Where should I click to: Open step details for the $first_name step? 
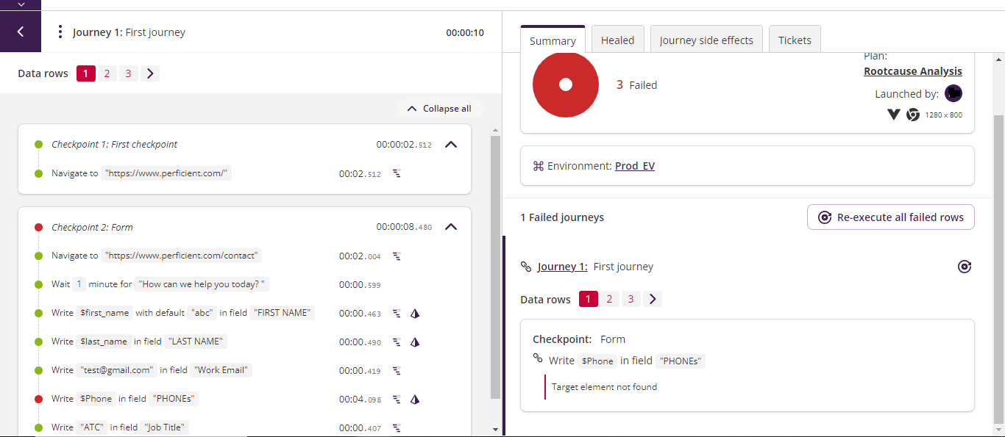(x=397, y=314)
